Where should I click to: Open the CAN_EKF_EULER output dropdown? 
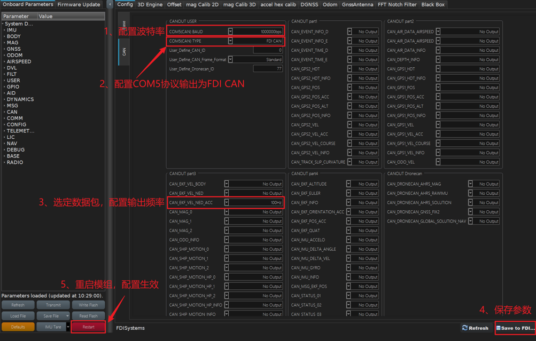348,193
